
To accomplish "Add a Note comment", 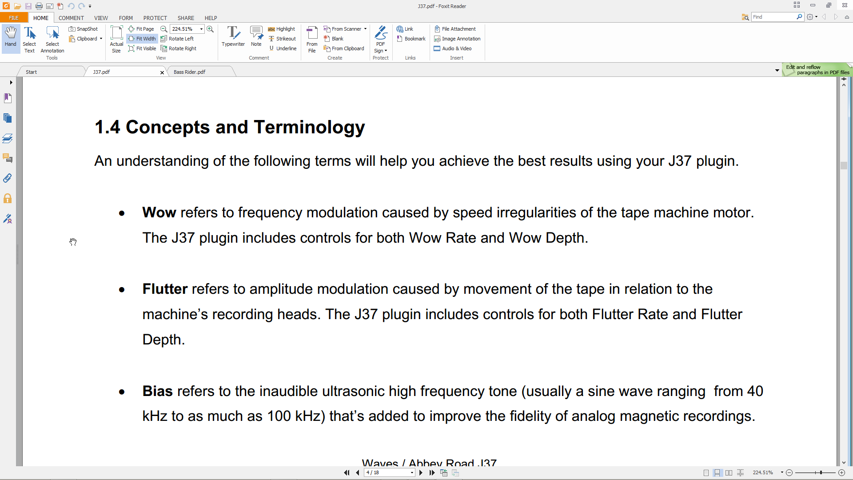I will 256,36.
